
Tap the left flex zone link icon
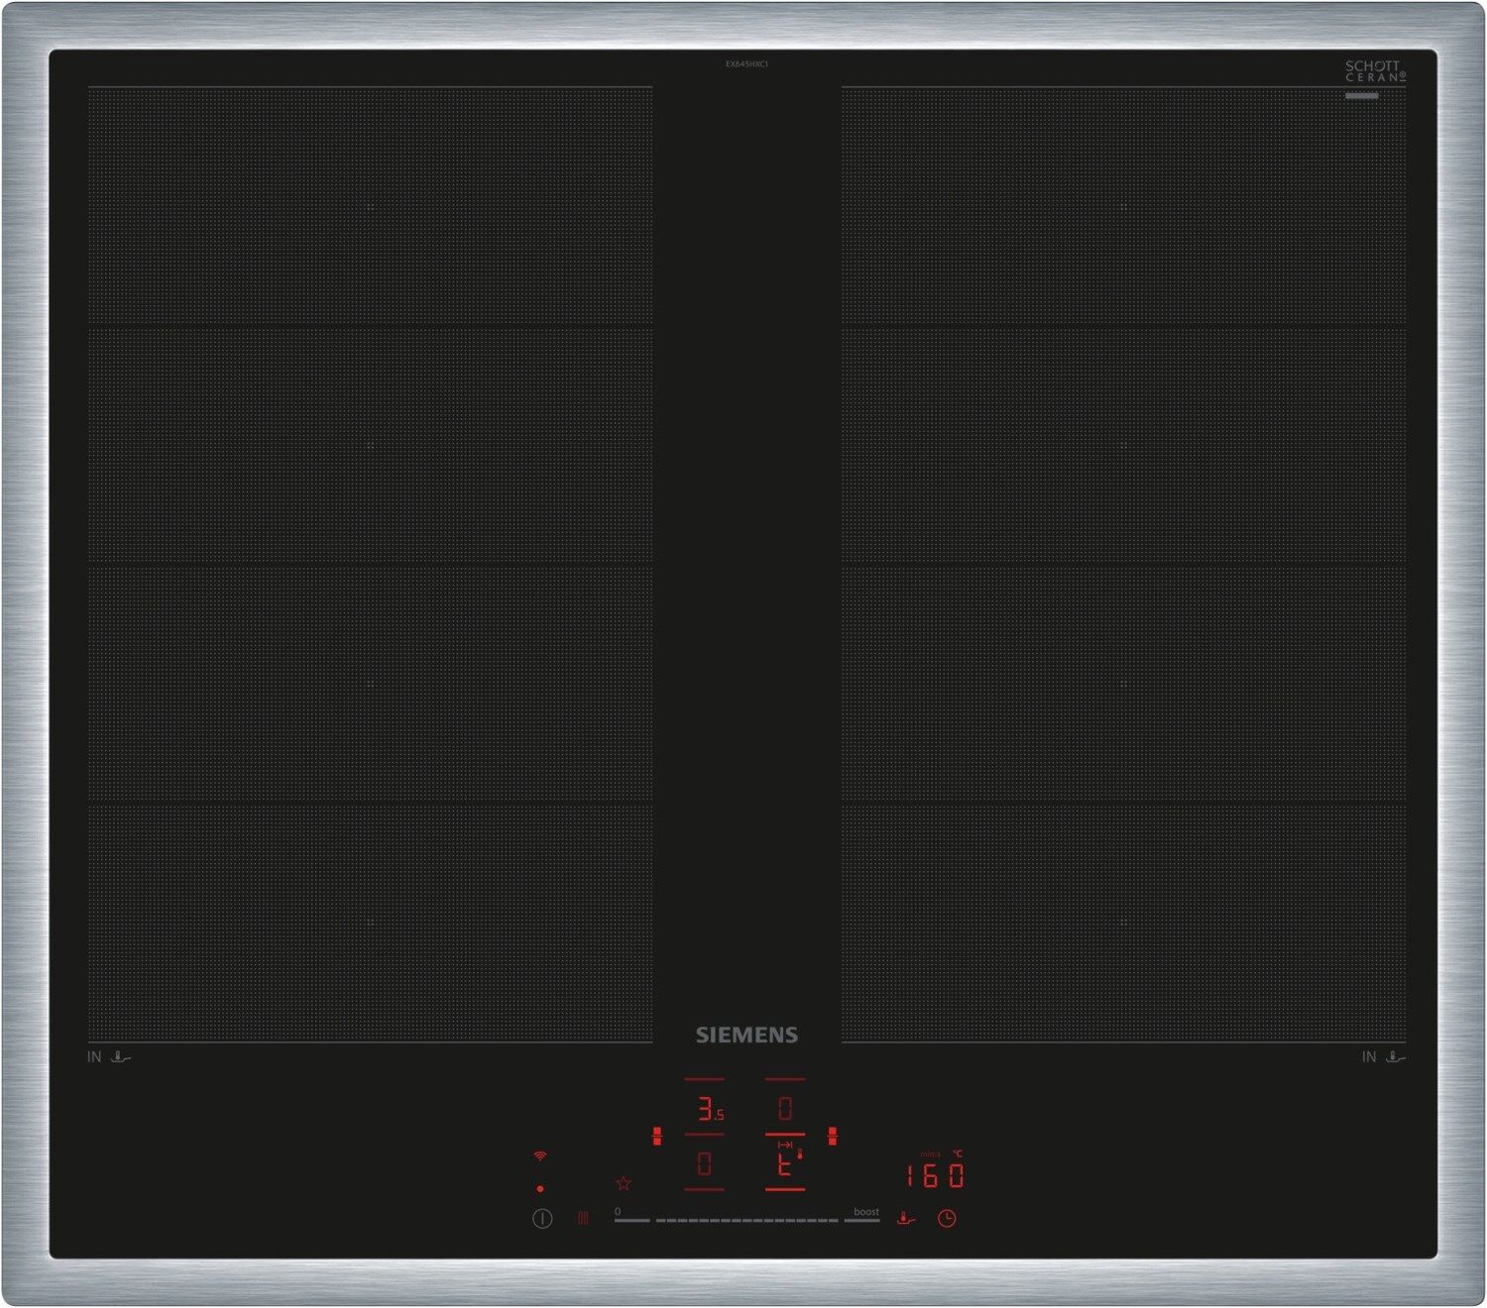[657, 1137]
